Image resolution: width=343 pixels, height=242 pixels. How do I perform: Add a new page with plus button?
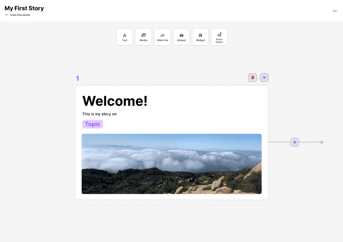pyautogui.click(x=295, y=142)
